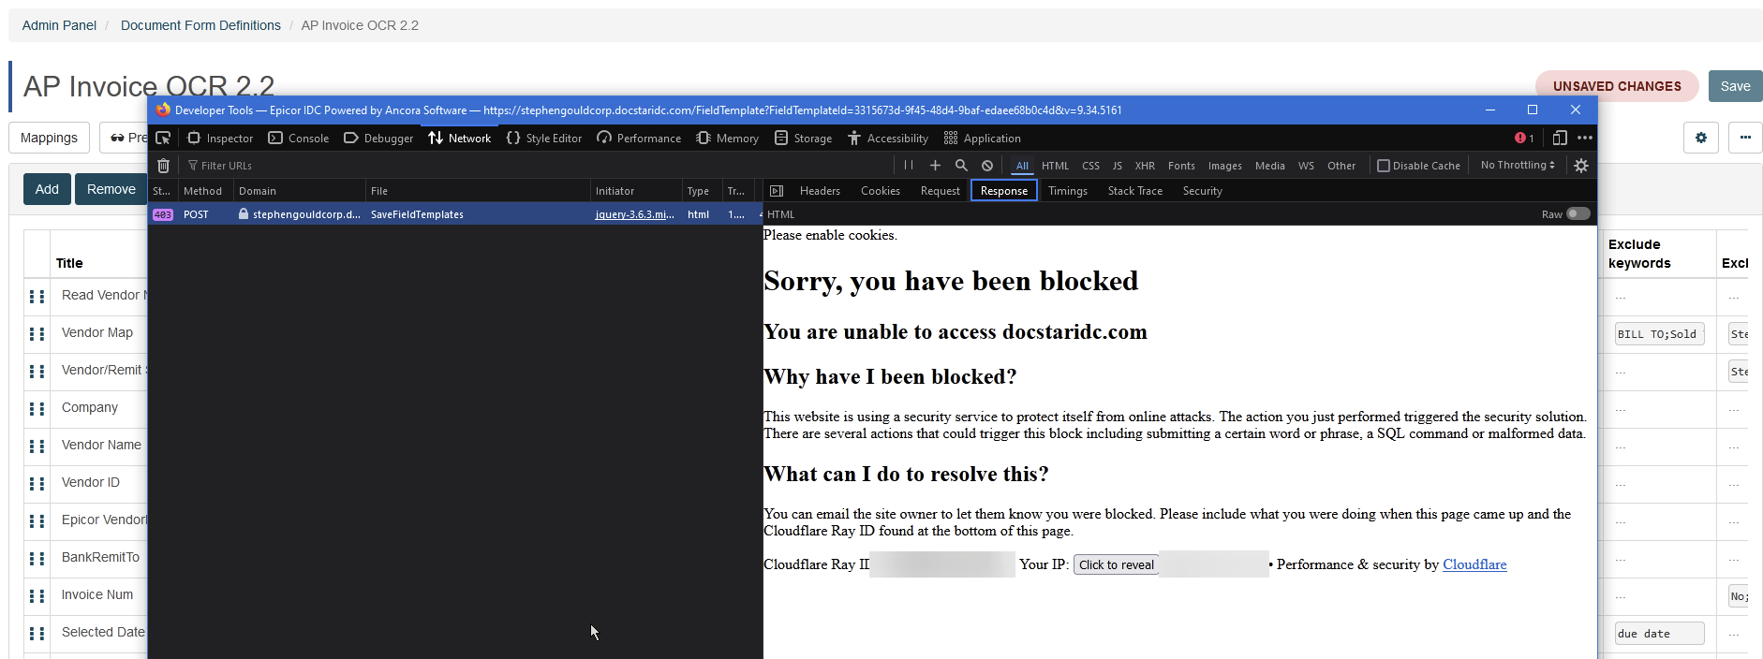Select the Response details tab

1004,191
